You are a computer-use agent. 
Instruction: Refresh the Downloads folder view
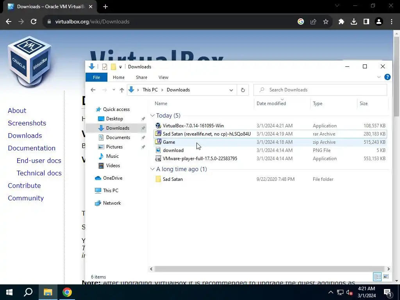pos(243,90)
